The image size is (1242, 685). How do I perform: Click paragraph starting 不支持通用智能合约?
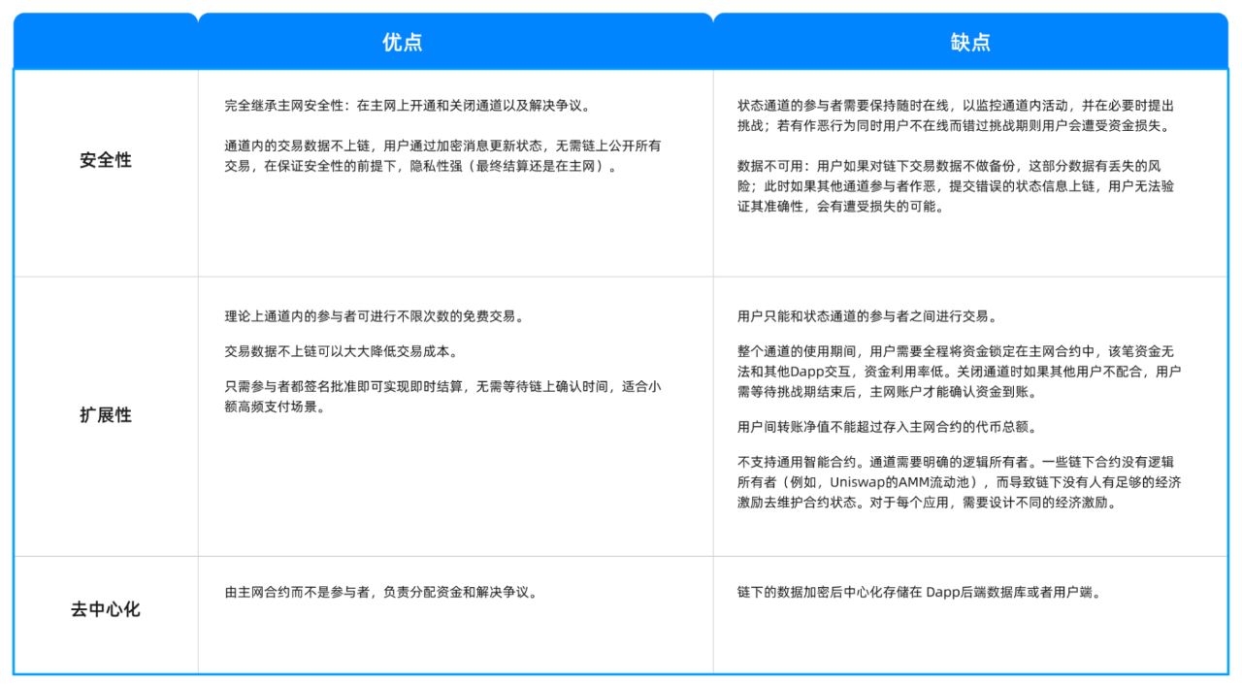tap(960, 482)
